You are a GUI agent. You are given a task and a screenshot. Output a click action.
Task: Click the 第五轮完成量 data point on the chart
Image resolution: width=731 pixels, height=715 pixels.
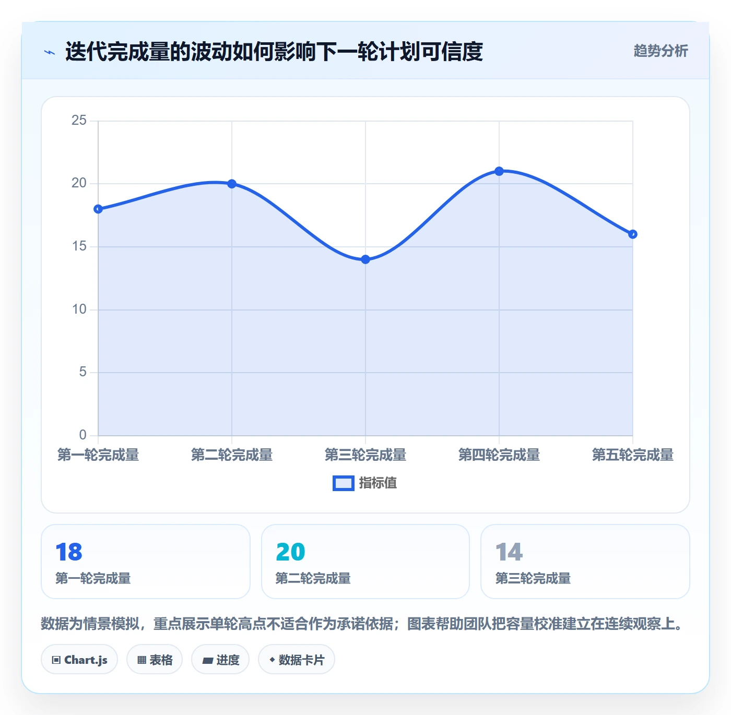(x=633, y=234)
